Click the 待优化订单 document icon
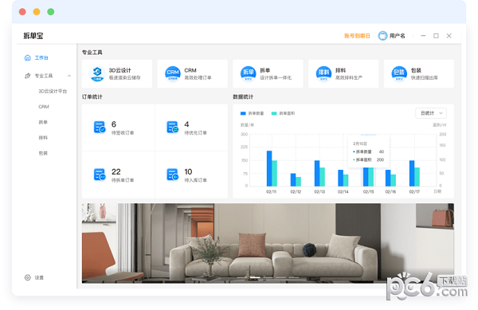 [173, 128]
